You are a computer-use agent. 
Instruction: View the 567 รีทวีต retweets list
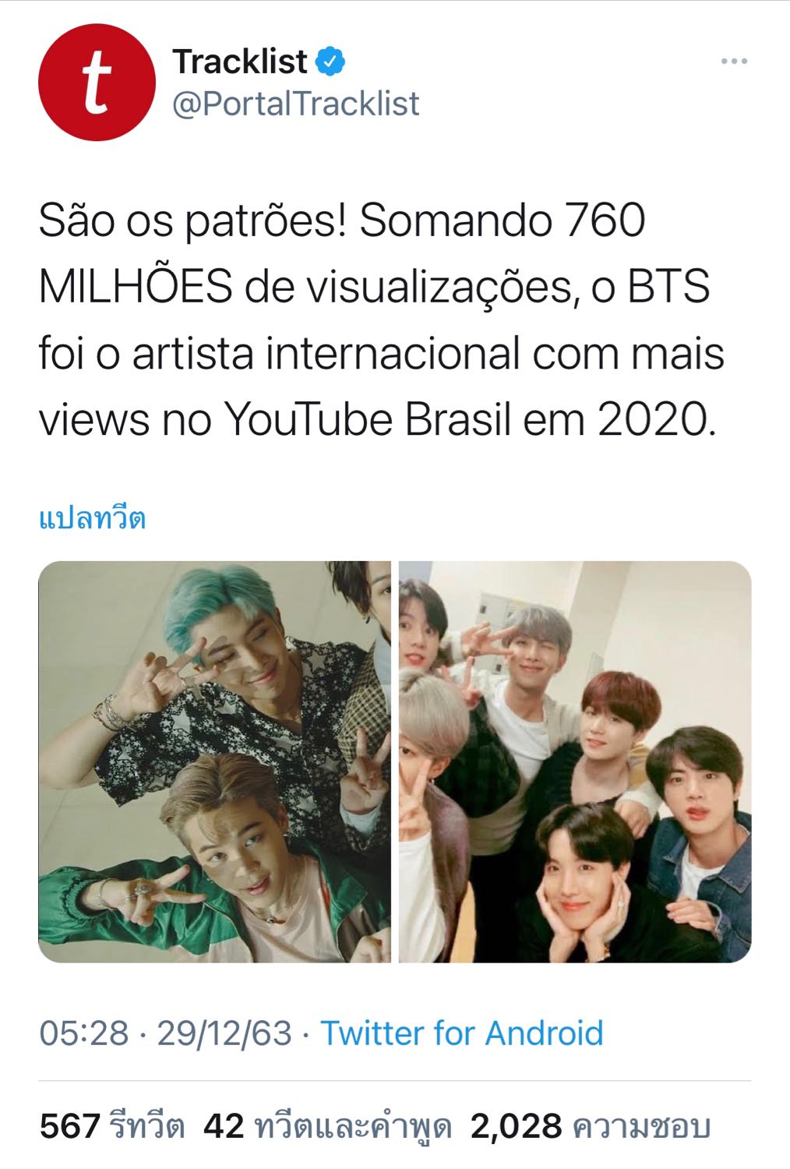coord(111,1126)
